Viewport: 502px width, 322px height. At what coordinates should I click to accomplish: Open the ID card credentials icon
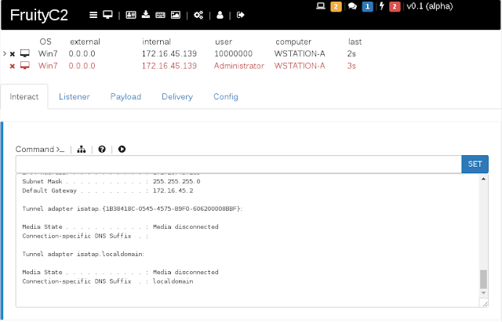pyautogui.click(x=131, y=15)
